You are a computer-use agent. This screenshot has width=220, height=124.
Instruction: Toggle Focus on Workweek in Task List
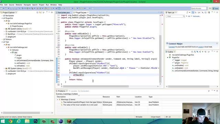pyautogui.click(x=199, y=12)
